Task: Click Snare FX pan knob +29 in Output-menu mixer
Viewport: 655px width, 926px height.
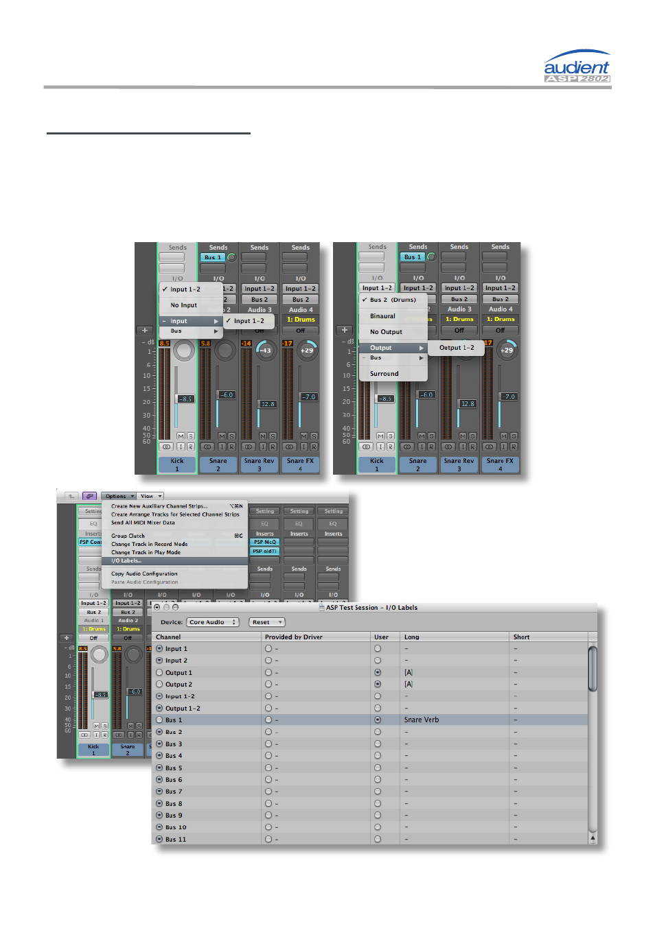Action: 507,350
